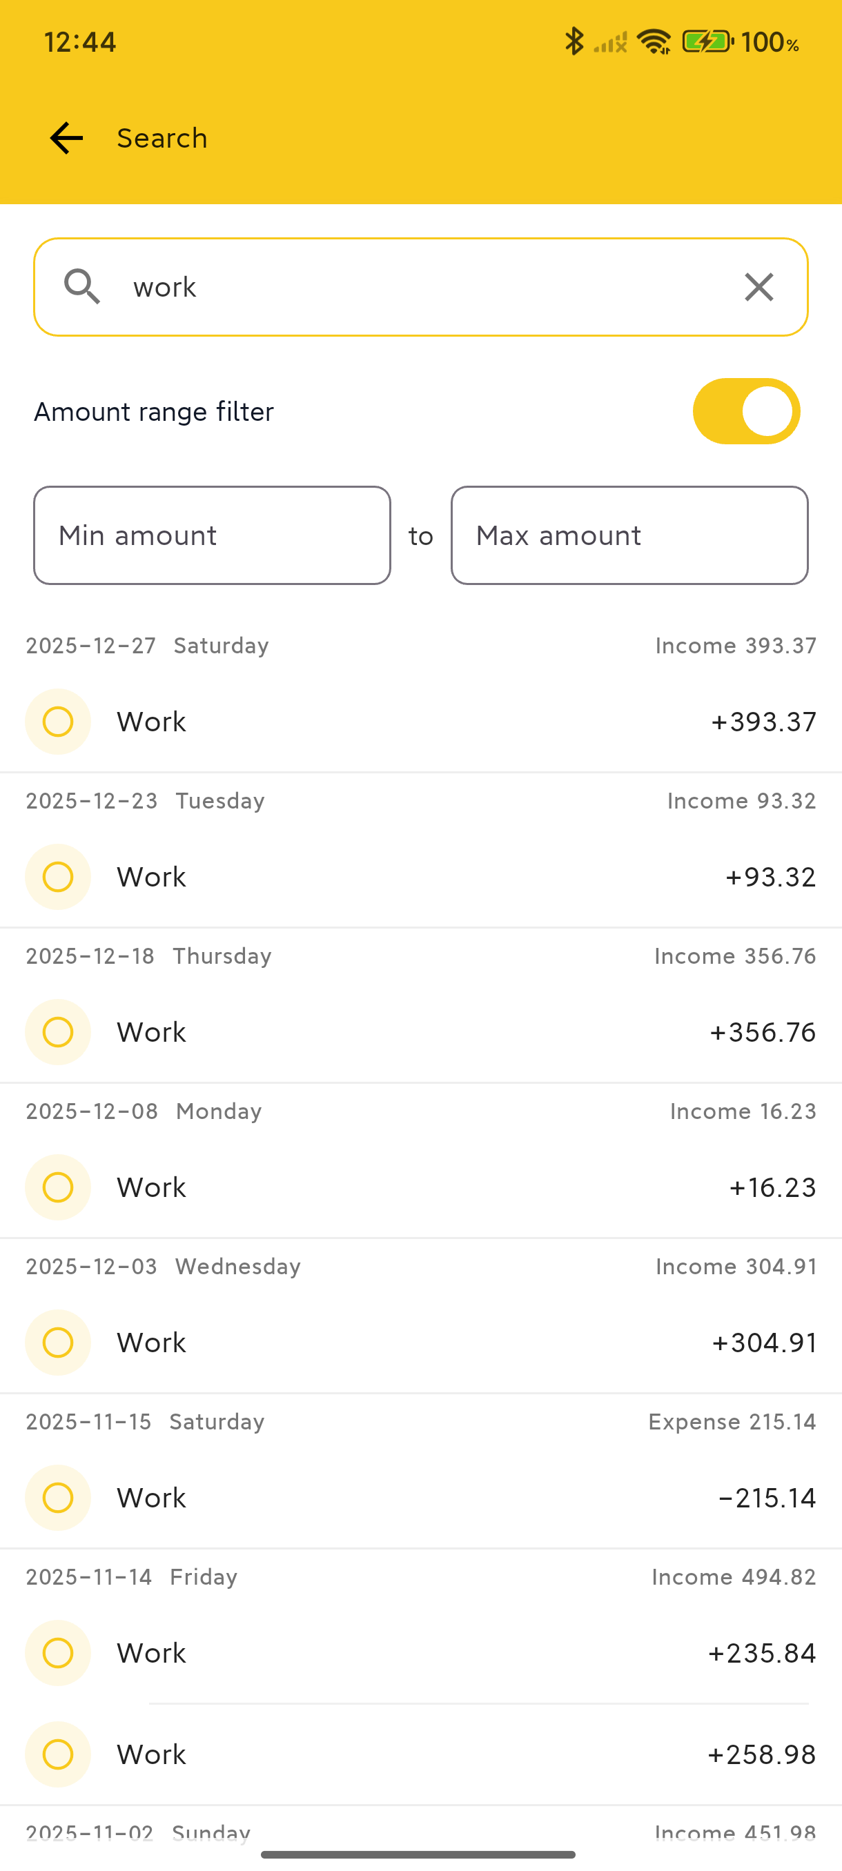The image size is (842, 1871).
Task: Focus the Min amount field
Action: [212, 535]
